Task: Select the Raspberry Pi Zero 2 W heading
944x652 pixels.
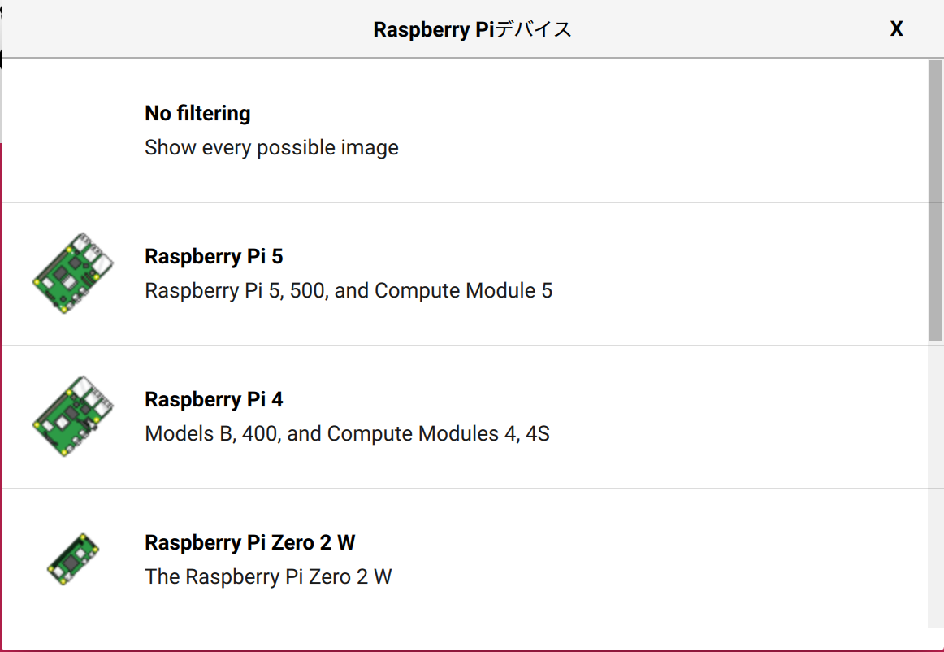Action: 249,542
